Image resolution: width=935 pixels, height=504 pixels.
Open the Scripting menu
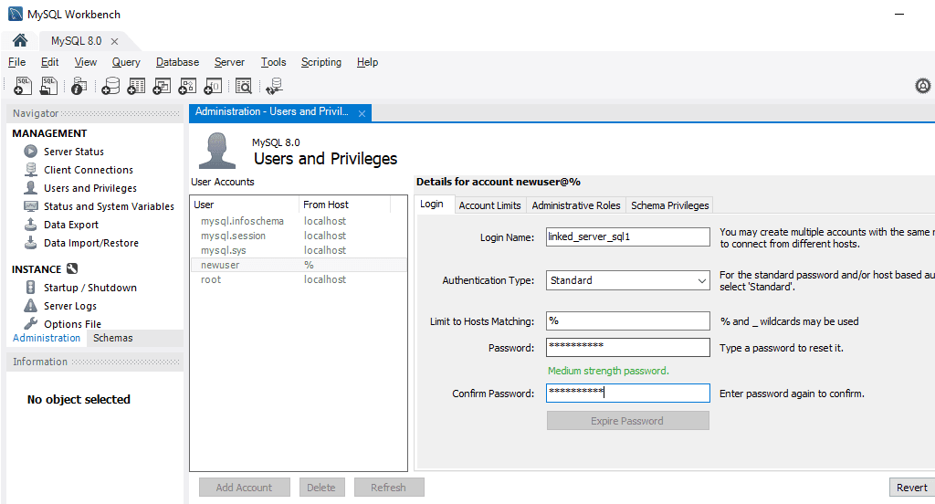pyautogui.click(x=320, y=62)
